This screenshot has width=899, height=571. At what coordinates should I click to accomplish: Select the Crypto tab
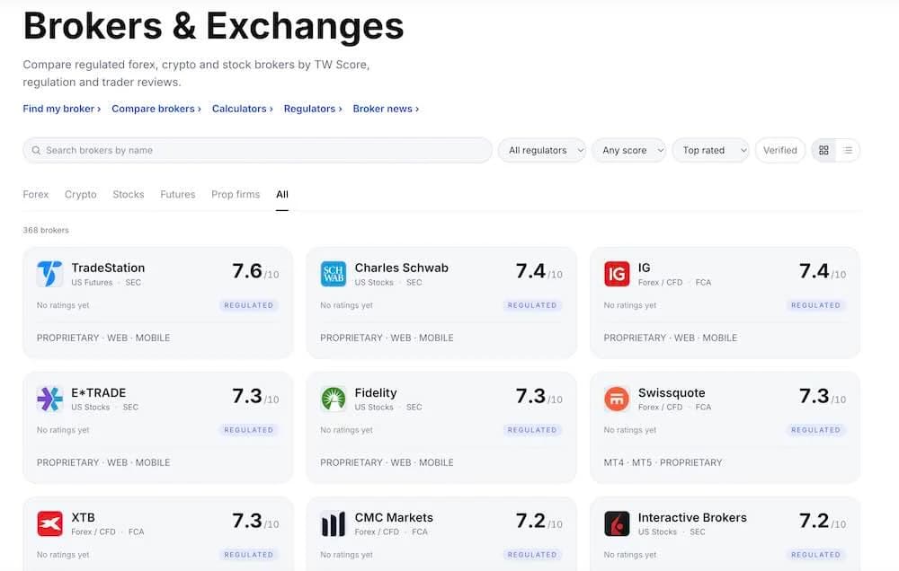tap(80, 194)
